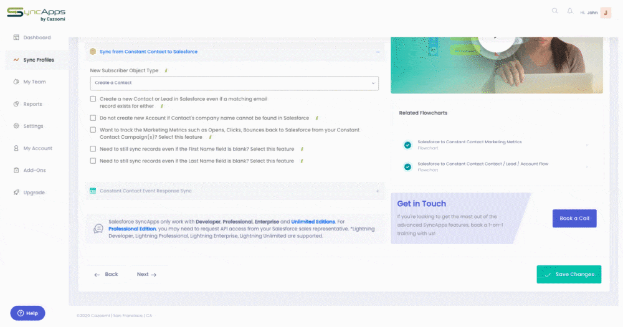Image resolution: width=623 pixels, height=327 pixels.
Task: Click info icon next to New Subscriber Object Type
Action: [x=166, y=70]
